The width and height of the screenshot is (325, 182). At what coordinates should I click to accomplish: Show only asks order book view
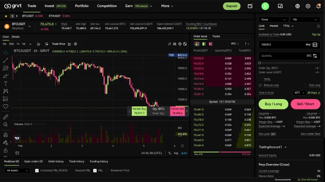click(x=211, y=44)
